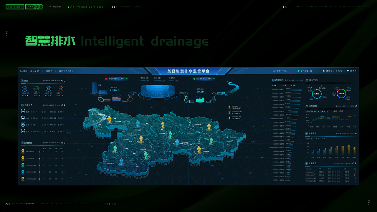Open the treatment plant dropdown in 水质监测
Viewport: 377px width, 212px height.
pyautogui.click(x=313, y=111)
